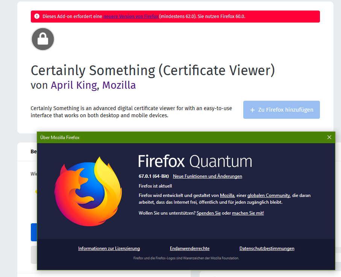Open April King's author page
This screenshot has width=341, height=277.
74,85
